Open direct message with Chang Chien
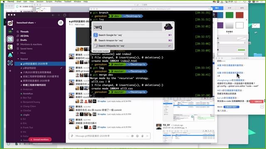 click(30, 106)
